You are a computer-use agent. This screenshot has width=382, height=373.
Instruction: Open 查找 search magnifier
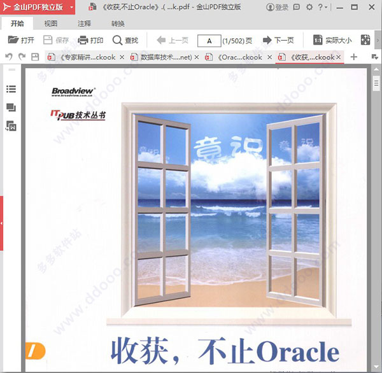(x=125, y=40)
